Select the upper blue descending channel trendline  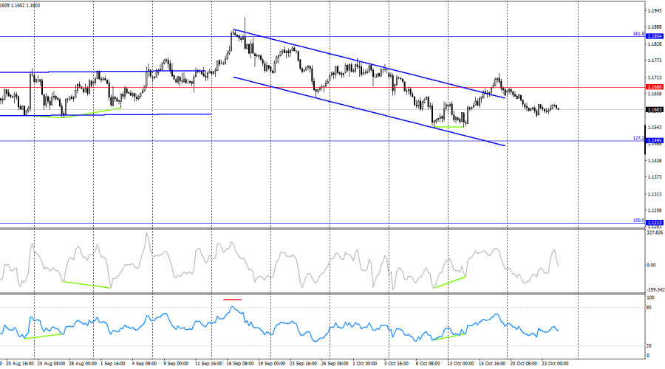369,63
